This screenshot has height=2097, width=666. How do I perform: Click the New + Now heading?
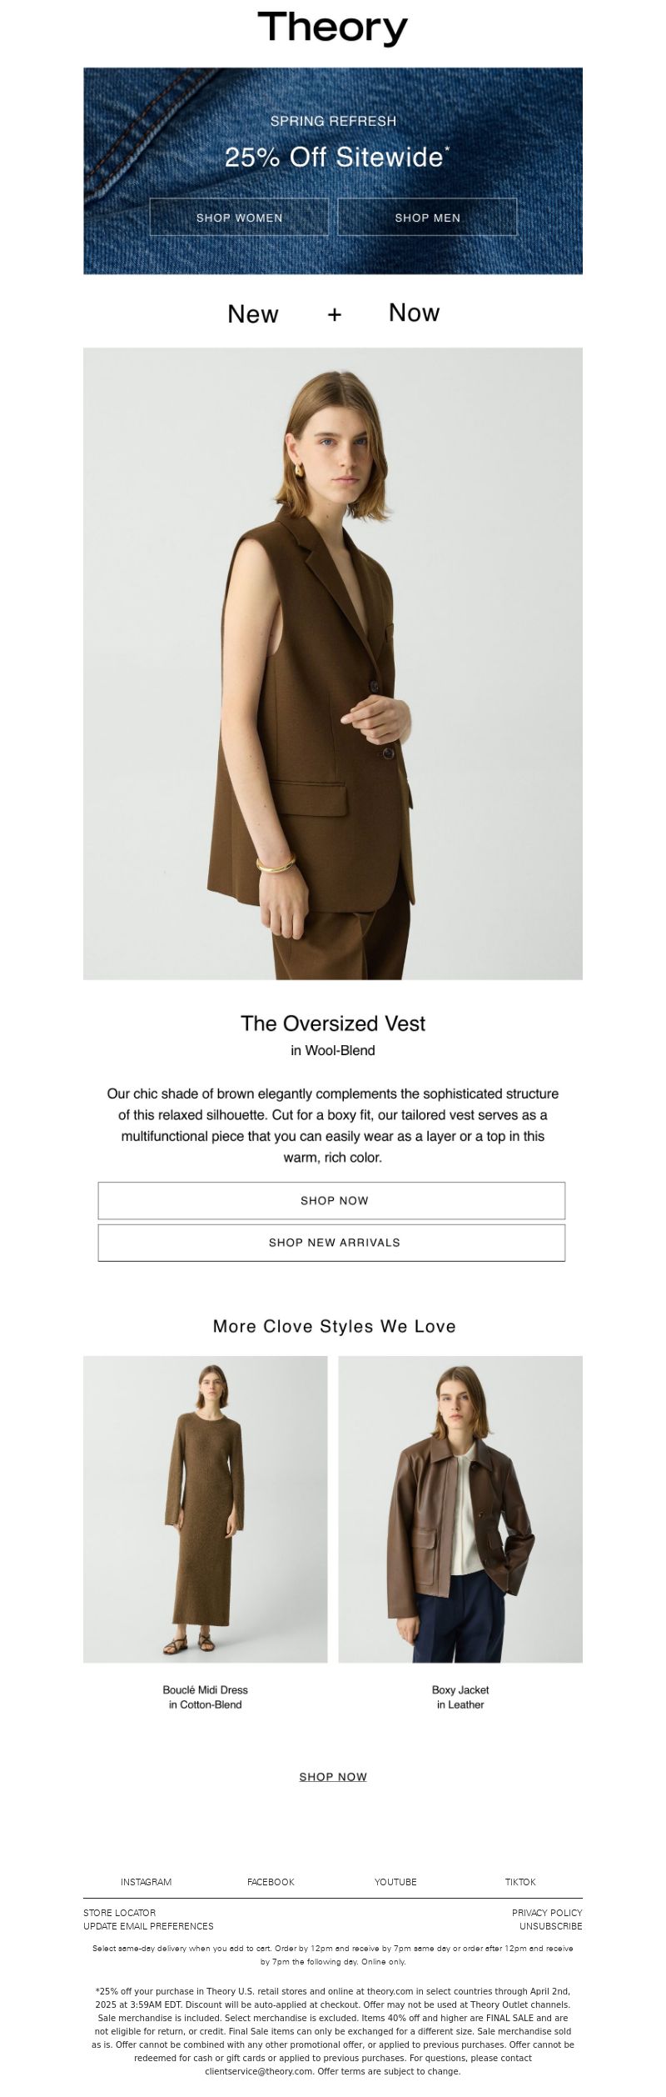point(333,313)
